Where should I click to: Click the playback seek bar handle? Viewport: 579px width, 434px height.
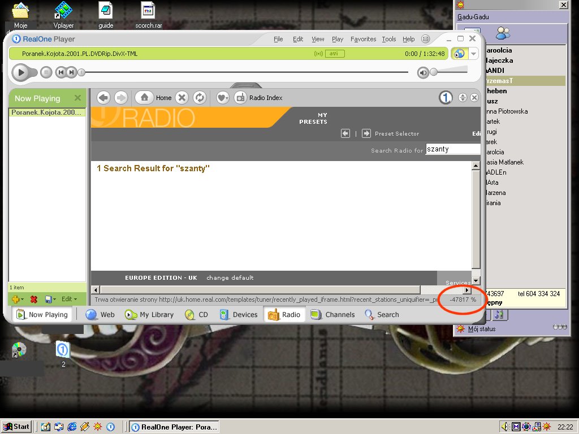pos(81,72)
